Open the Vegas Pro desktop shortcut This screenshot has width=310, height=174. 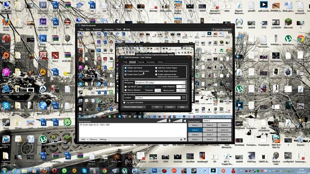tap(6, 140)
